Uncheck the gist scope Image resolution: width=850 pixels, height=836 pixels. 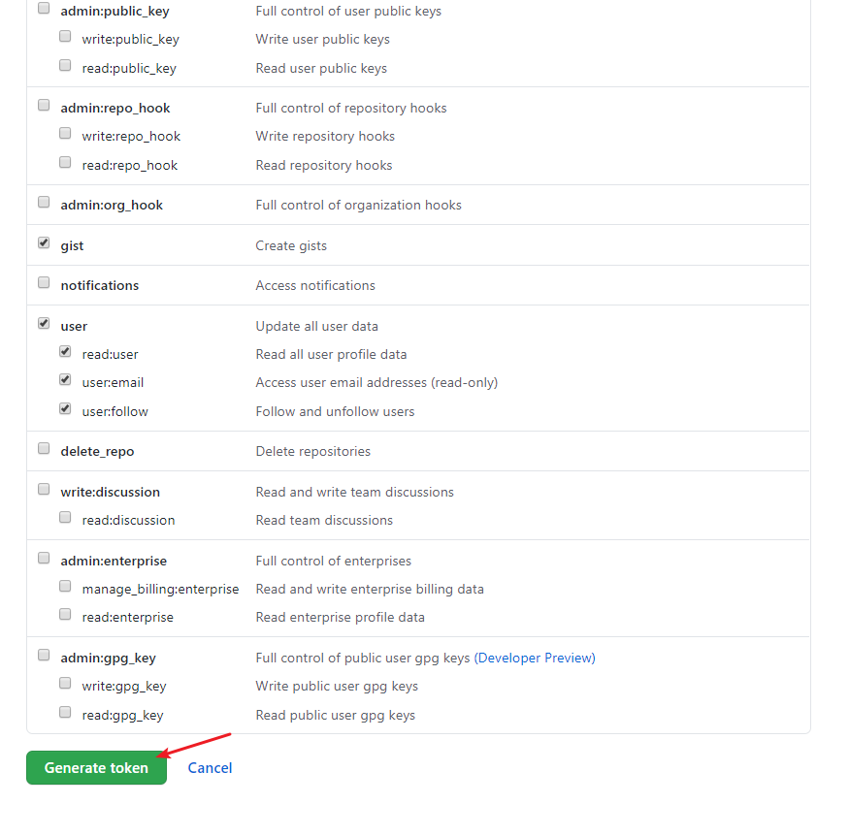[43, 242]
